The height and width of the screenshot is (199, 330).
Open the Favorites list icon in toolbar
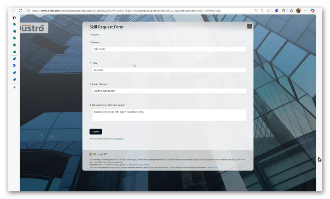click(291, 11)
